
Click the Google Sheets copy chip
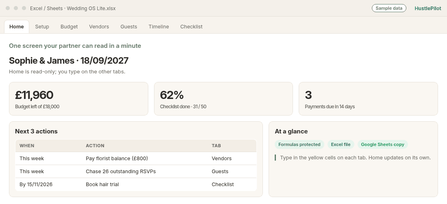pyautogui.click(x=382, y=144)
